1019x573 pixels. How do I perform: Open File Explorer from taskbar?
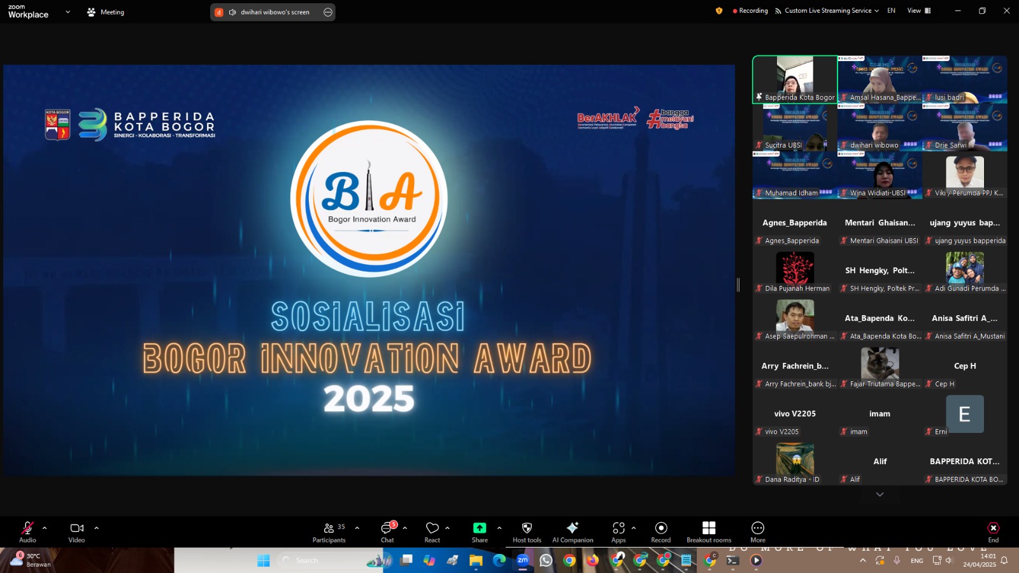point(476,560)
